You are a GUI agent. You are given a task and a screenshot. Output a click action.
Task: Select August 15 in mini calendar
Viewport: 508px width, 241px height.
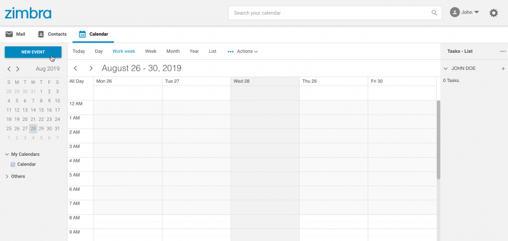click(41, 110)
